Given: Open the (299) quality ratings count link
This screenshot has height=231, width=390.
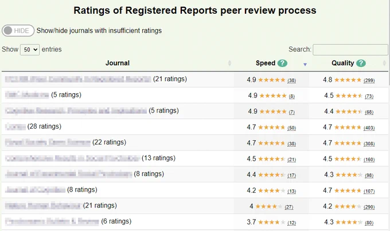Looking at the screenshot, I should click(369, 80).
